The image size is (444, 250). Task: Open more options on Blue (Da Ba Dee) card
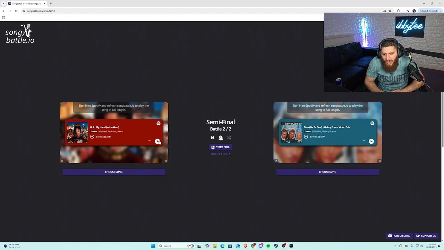coord(363,141)
